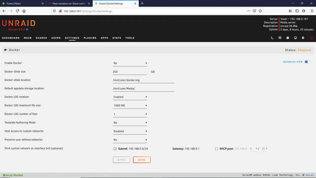Open the DHCP pool address dropdown showing 0
The image size is (316, 178).
tap(253, 149)
